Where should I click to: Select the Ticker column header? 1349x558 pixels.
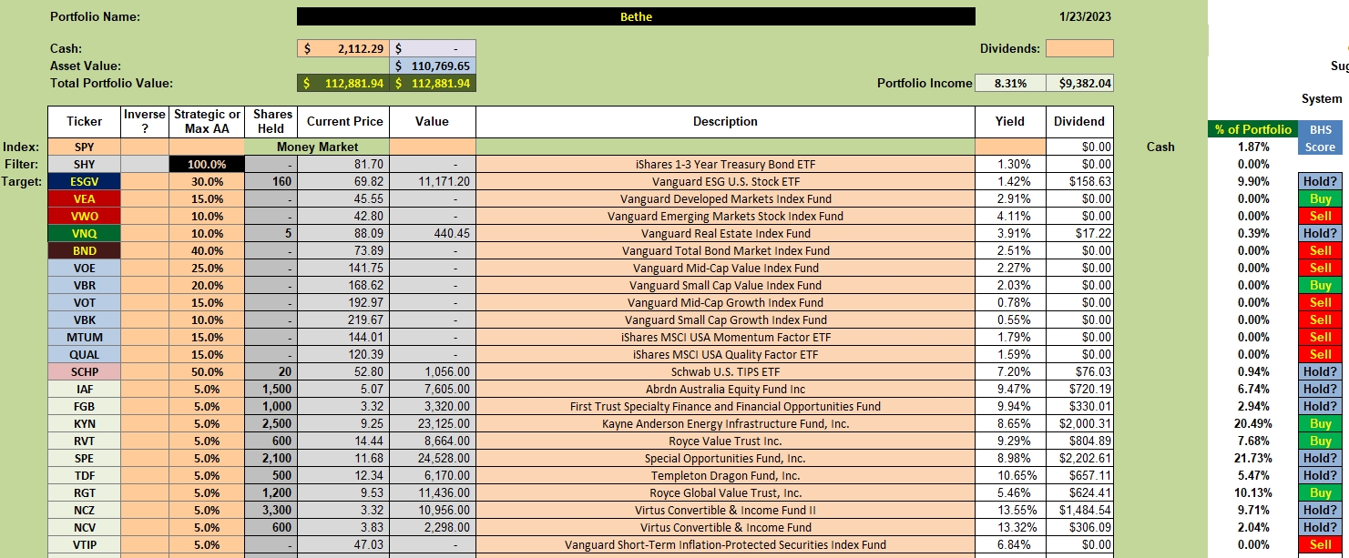[85, 121]
